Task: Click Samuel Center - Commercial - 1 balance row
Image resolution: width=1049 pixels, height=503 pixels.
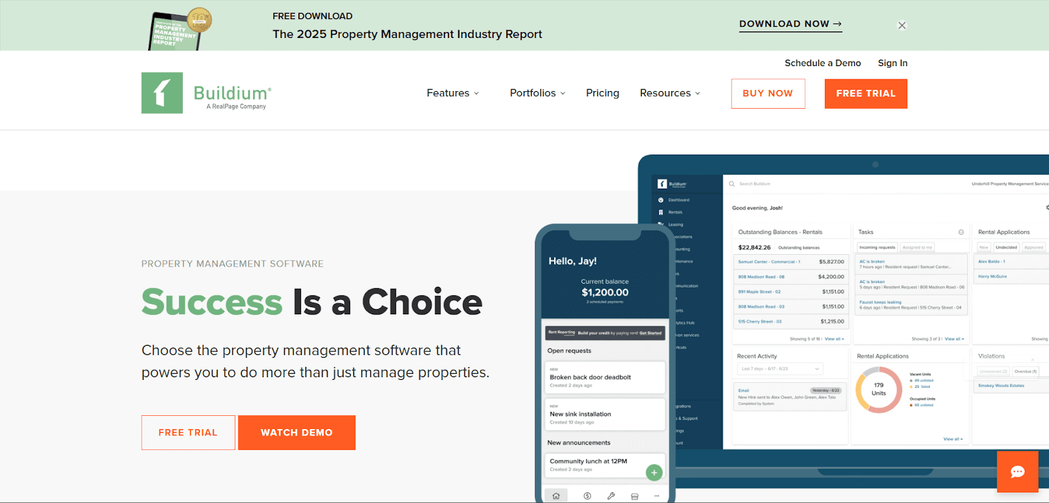Action: (x=791, y=261)
